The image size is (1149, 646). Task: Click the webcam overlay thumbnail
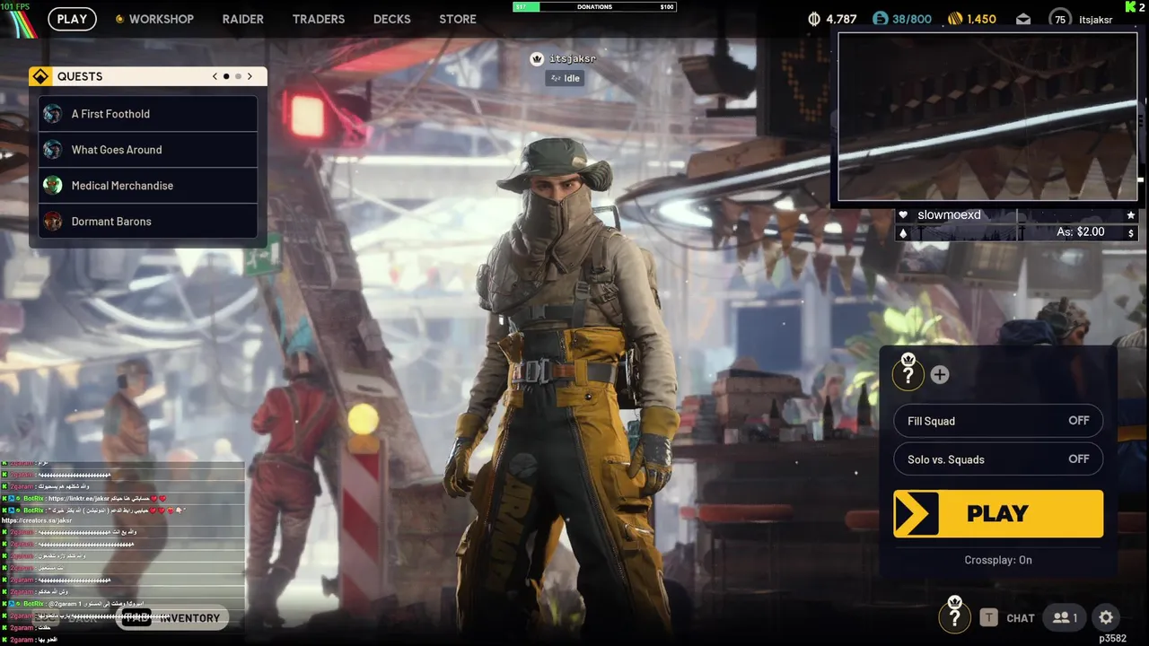(987, 117)
